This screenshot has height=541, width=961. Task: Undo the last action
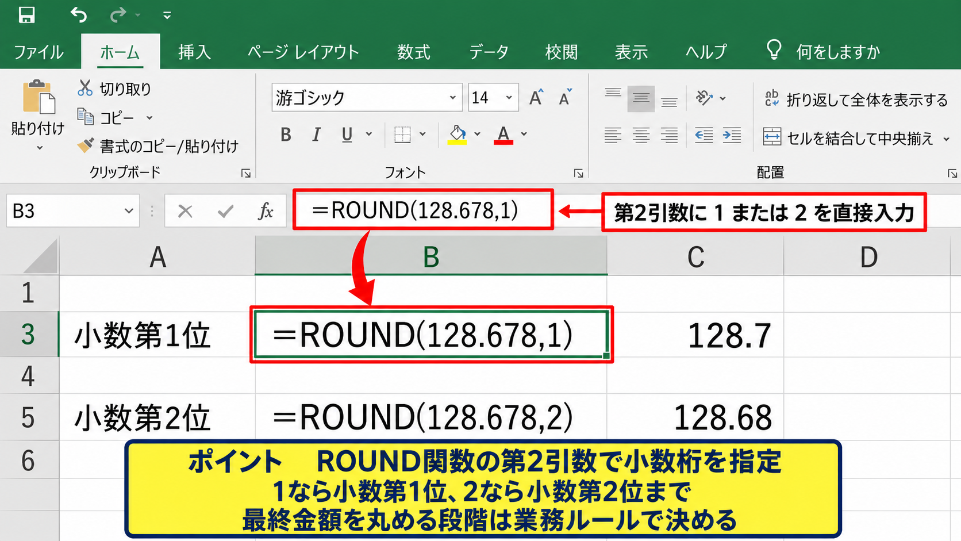point(79,14)
